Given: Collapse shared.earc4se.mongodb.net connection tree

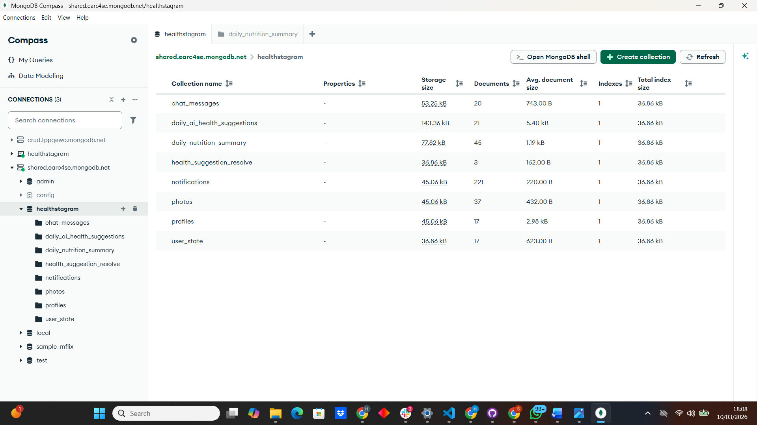Looking at the screenshot, I should (x=12, y=167).
